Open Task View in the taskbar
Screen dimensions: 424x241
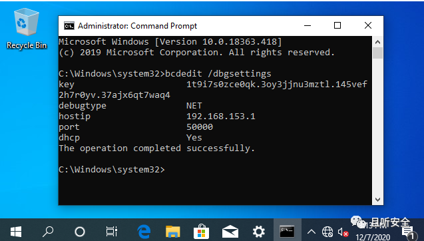(111, 232)
